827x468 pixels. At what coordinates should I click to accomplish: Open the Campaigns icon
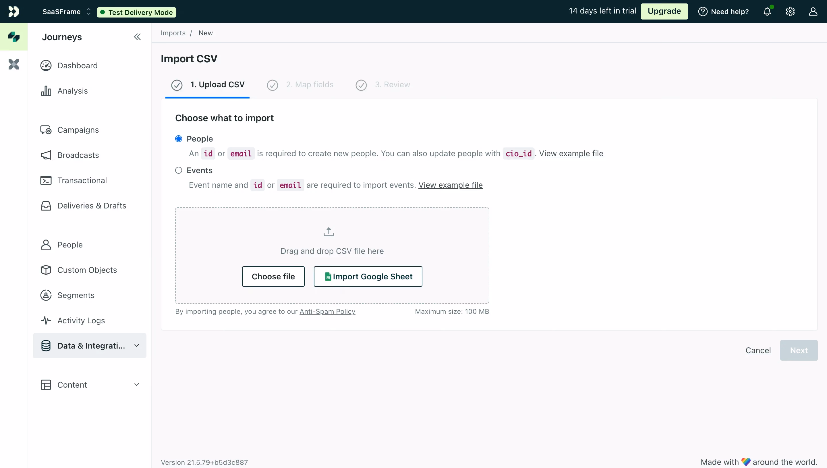pyautogui.click(x=46, y=130)
